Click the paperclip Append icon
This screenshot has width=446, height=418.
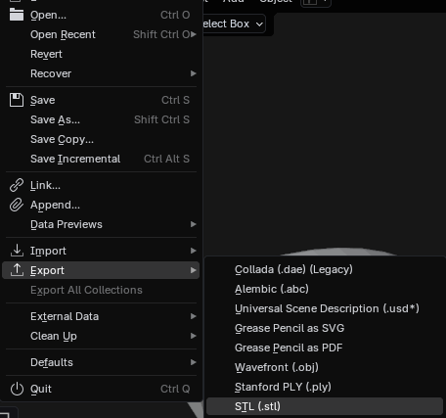(17, 205)
